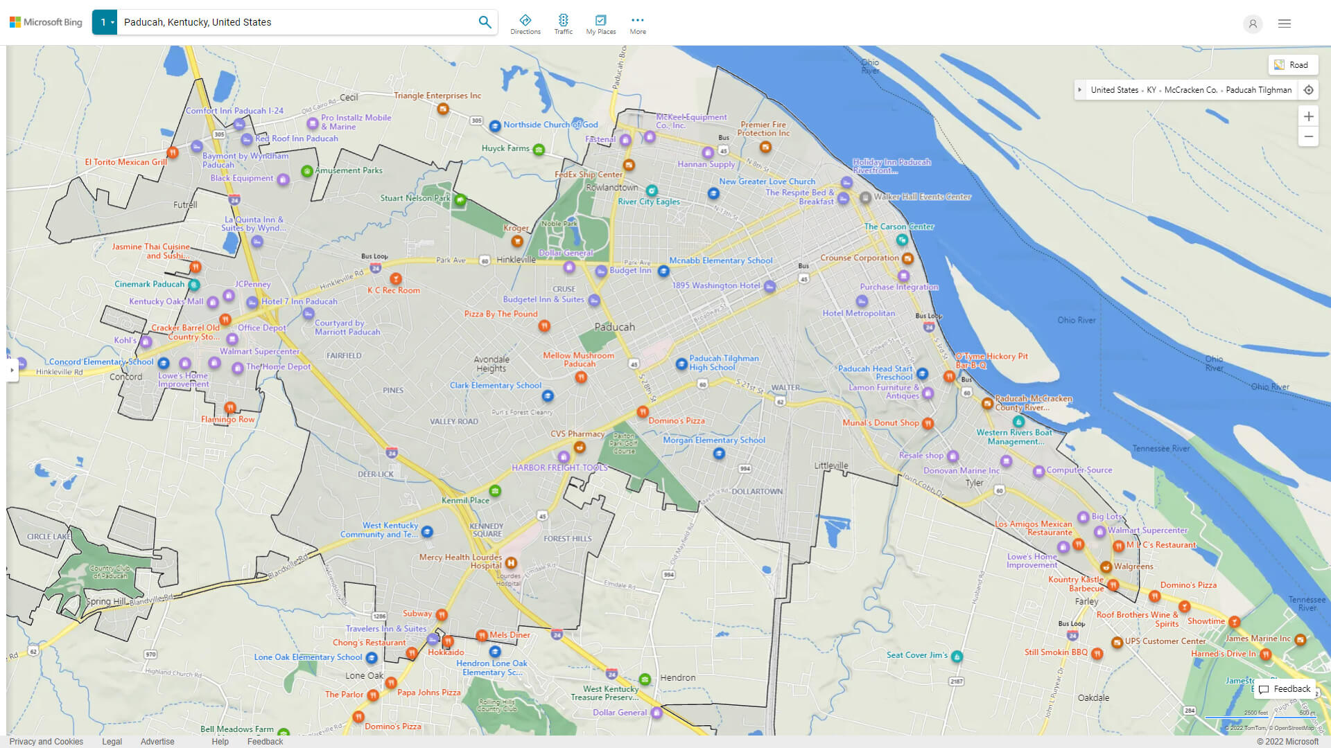Expand the collapsed left side panel
Screen dimensions: 1331x748
11,371
